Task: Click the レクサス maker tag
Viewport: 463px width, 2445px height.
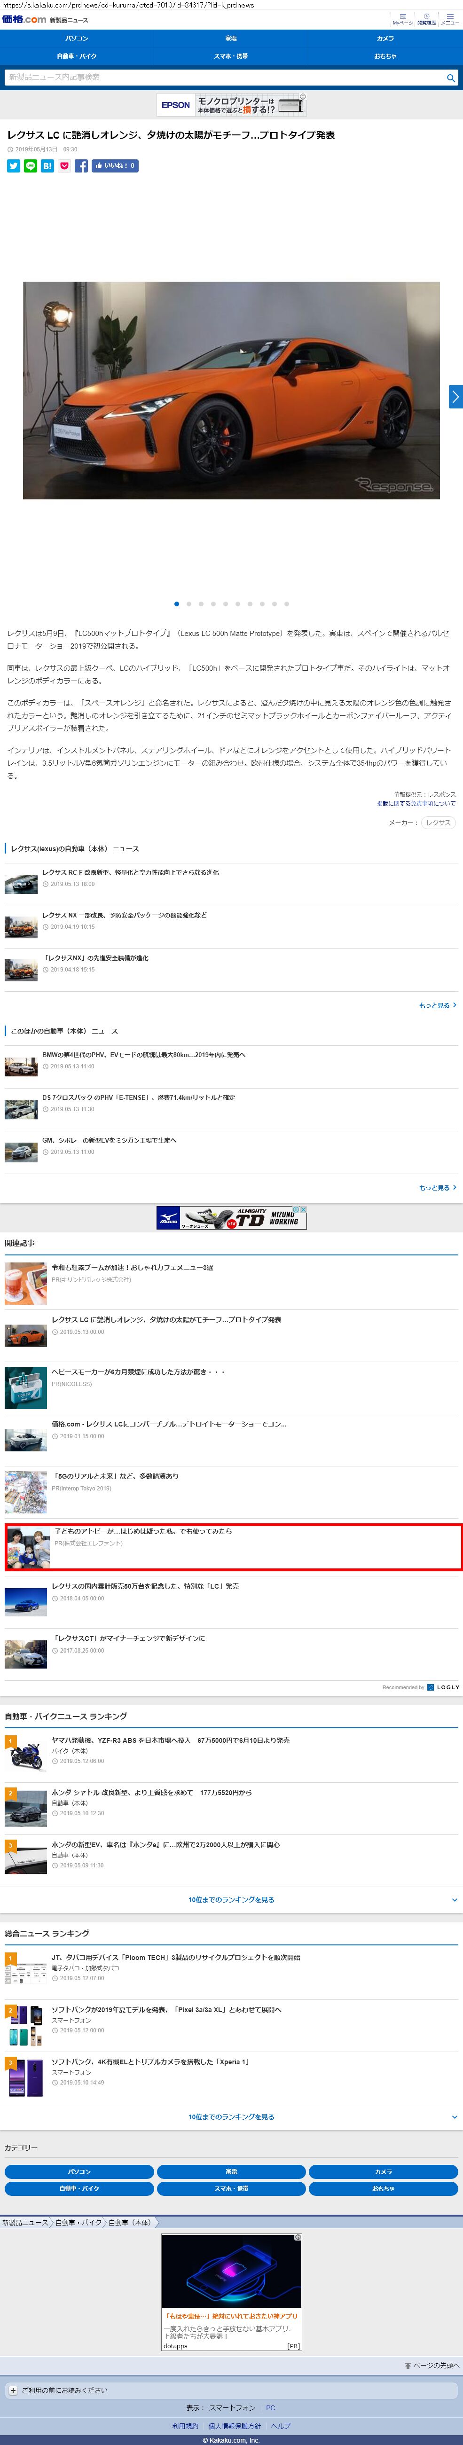Action: (439, 823)
